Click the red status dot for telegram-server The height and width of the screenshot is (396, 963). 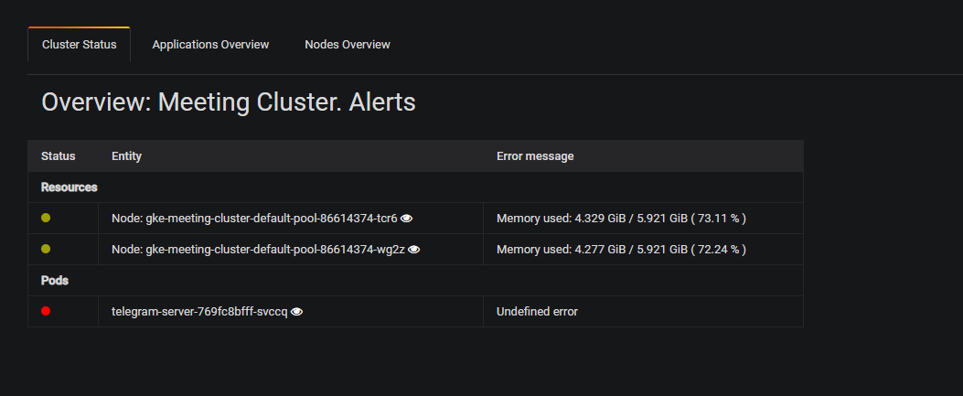[46, 311]
